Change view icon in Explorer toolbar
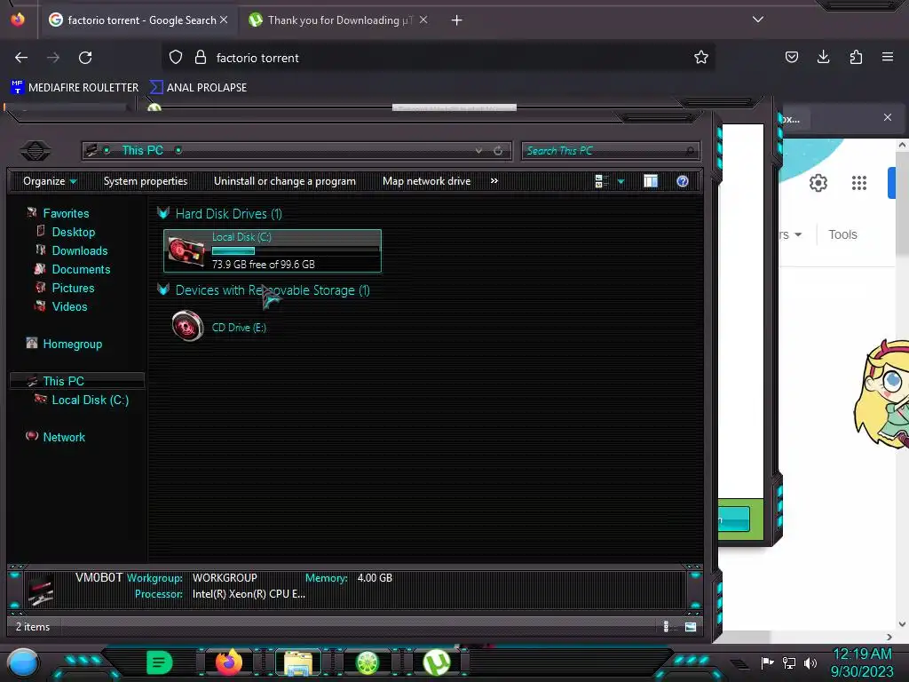 coord(601,181)
